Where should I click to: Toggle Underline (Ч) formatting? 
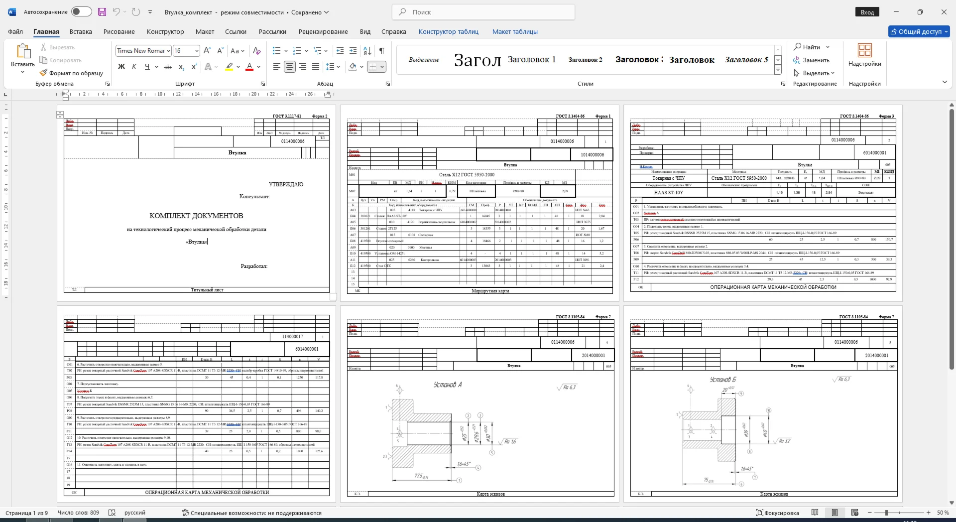coord(147,67)
